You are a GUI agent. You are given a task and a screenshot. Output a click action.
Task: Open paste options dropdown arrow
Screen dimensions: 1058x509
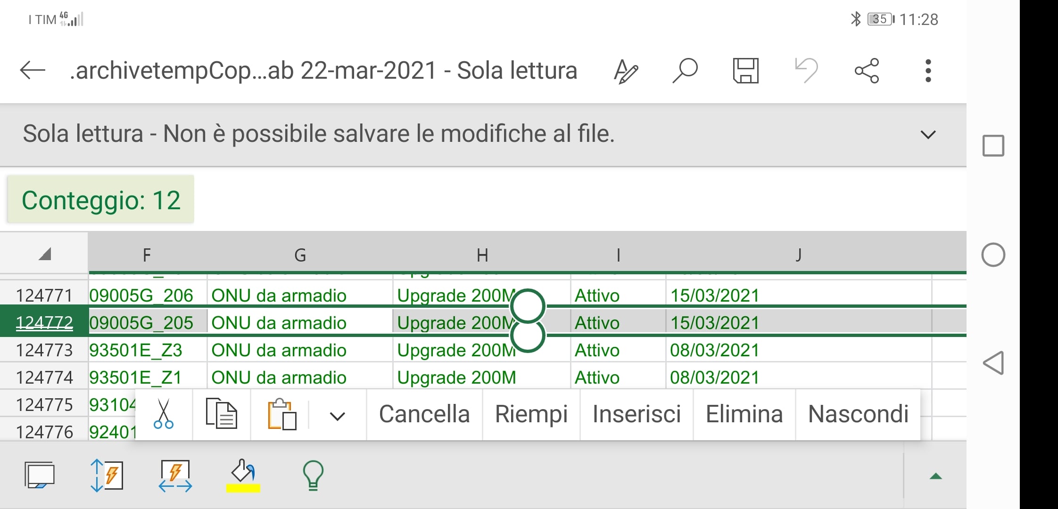point(337,416)
